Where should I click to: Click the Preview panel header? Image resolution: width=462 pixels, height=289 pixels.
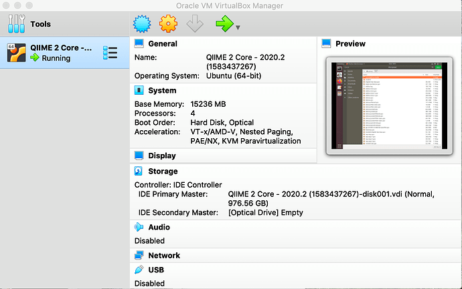(x=350, y=43)
